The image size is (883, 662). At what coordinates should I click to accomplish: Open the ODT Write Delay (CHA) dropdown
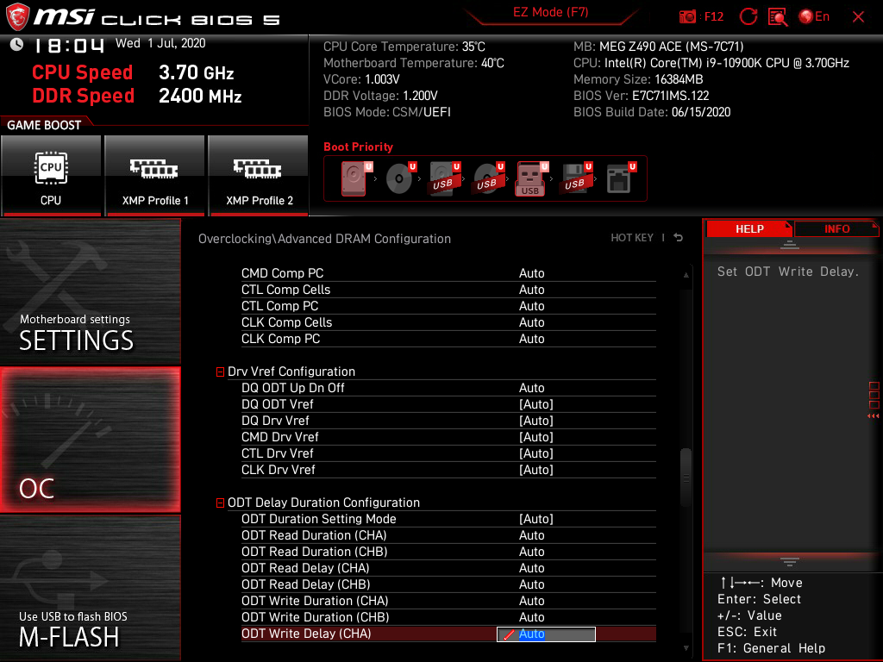(x=545, y=634)
